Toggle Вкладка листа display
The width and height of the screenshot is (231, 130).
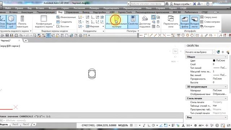[x=195, y=22]
